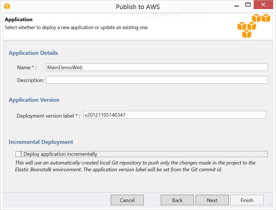Click the resize grip at dialog corner
Image resolution: width=276 pixels, height=210 pixels.
pos(270,204)
